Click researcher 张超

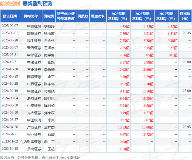[51, 62]
